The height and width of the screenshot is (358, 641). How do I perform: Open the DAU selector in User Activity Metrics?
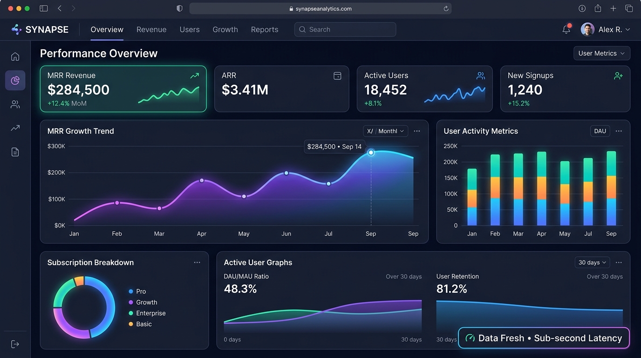pyautogui.click(x=600, y=131)
